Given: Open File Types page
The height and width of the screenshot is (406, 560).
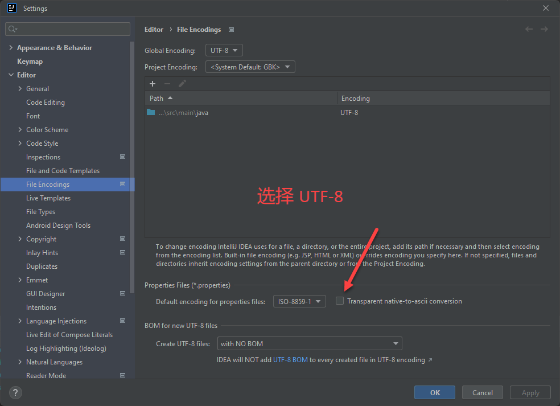Looking at the screenshot, I should point(41,212).
